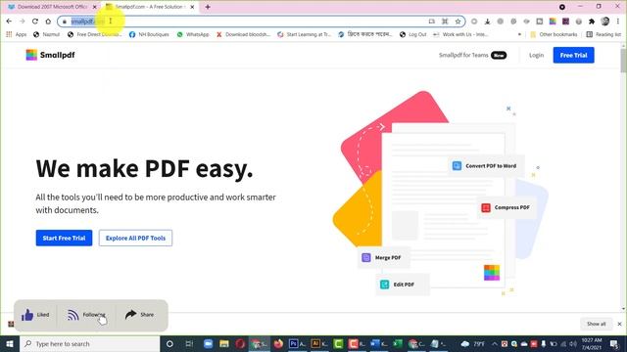
Task: Click the Following feed icon
Action: click(72, 315)
